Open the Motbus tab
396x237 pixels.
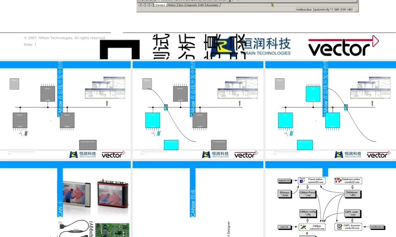171,5
